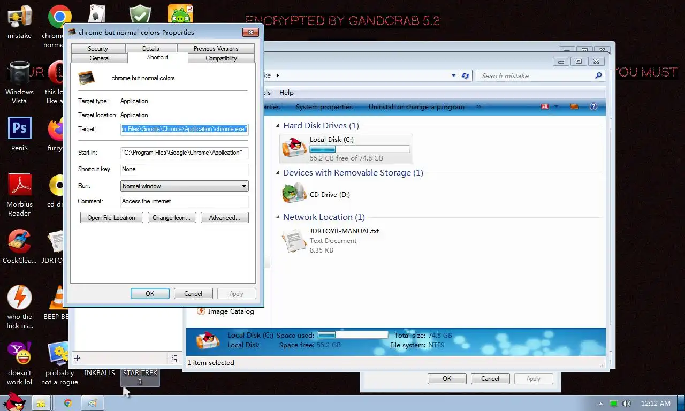The height and width of the screenshot is (411, 685).
Task: Open the view options dropdown arrow in Explorer
Action: pyautogui.click(x=556, y=106)
